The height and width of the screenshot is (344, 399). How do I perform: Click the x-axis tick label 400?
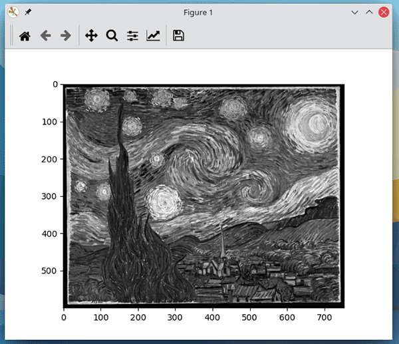pyautogui.click(x=213, y=318)
